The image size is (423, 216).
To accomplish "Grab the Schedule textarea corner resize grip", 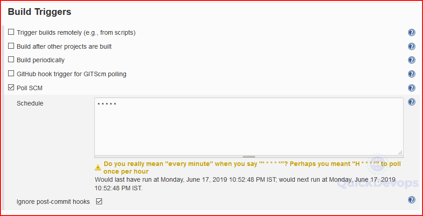I will [400, 152].
